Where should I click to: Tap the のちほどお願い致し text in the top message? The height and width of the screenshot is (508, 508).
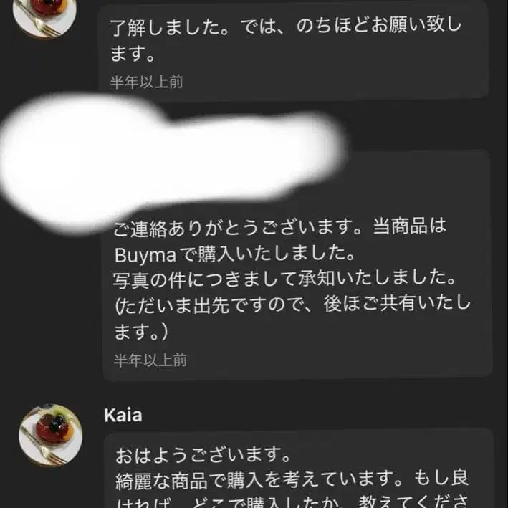point(379,25)
